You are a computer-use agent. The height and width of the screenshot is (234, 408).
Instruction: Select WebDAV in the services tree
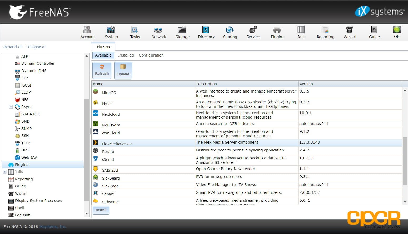click(29, 157)
